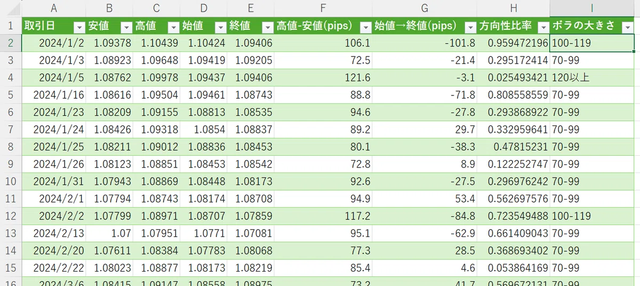Click 70-99 cell in the 2024/1/3 row

[592, 60]
